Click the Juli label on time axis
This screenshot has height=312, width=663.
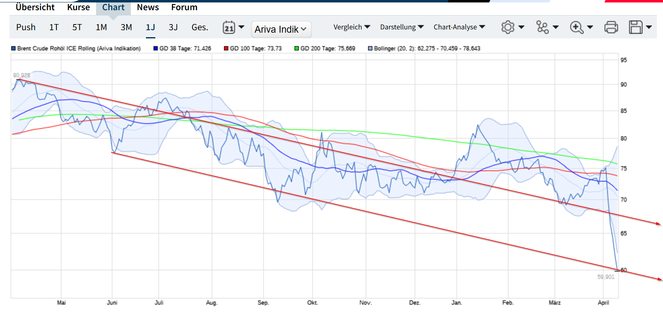(159, 303)
